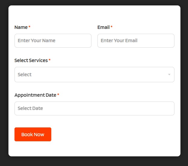
Task: Click the 'Book Now' button text
Action: pos(33,134)
